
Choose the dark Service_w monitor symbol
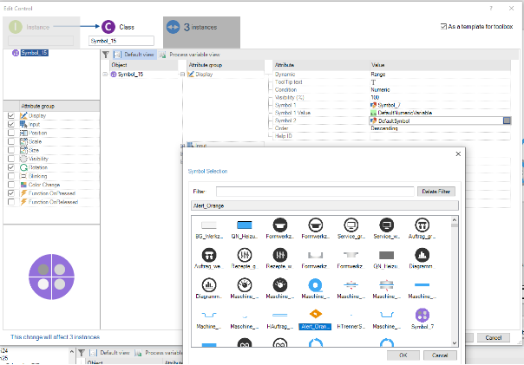coord(387,229)
